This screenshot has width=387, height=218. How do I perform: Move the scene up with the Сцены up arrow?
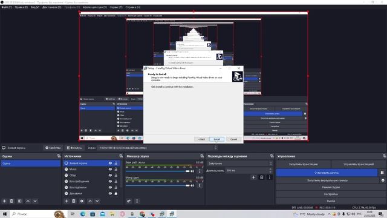point(28,201)
